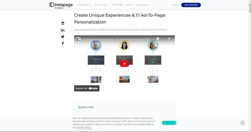
Task: Click the left man avatar in video
Action: coord(96,45)
